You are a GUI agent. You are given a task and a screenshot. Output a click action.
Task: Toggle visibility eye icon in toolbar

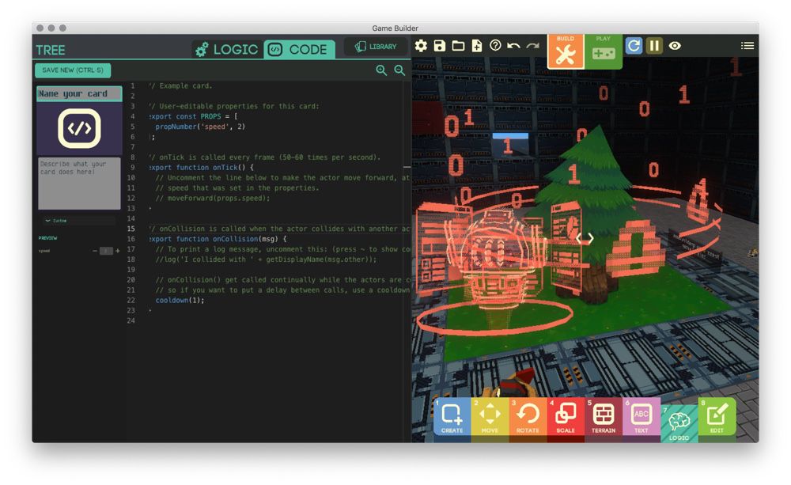pyautogui.click(x=675, y=46)
